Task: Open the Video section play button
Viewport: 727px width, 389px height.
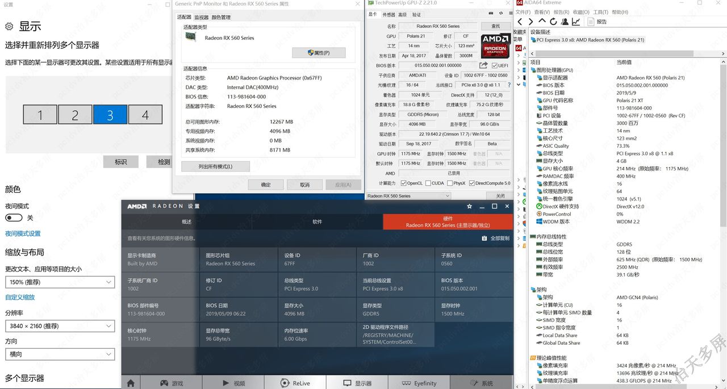Action: coord(233,383)
